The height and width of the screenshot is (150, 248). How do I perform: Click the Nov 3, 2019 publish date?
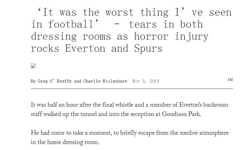pos(146,81)
